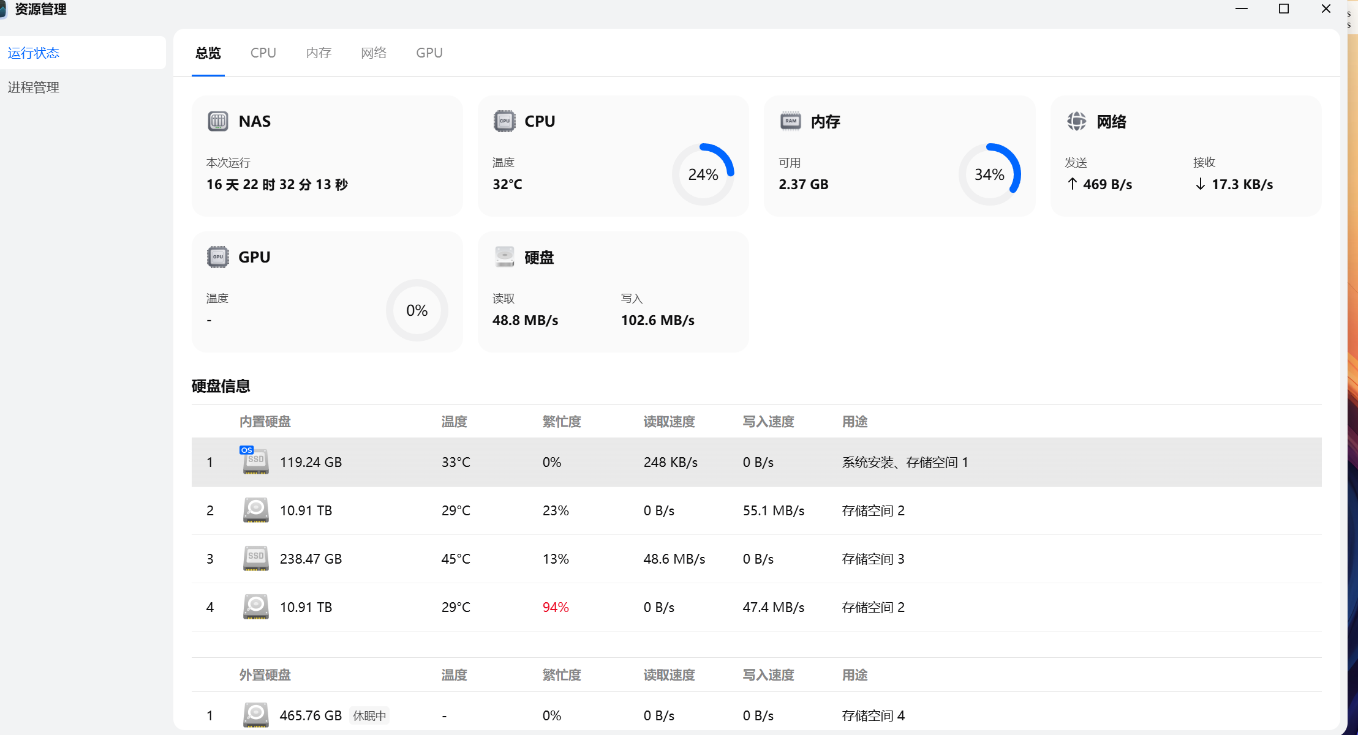
Task: Open 进程管理 in the sidebar
Action: tap(34, 87)
